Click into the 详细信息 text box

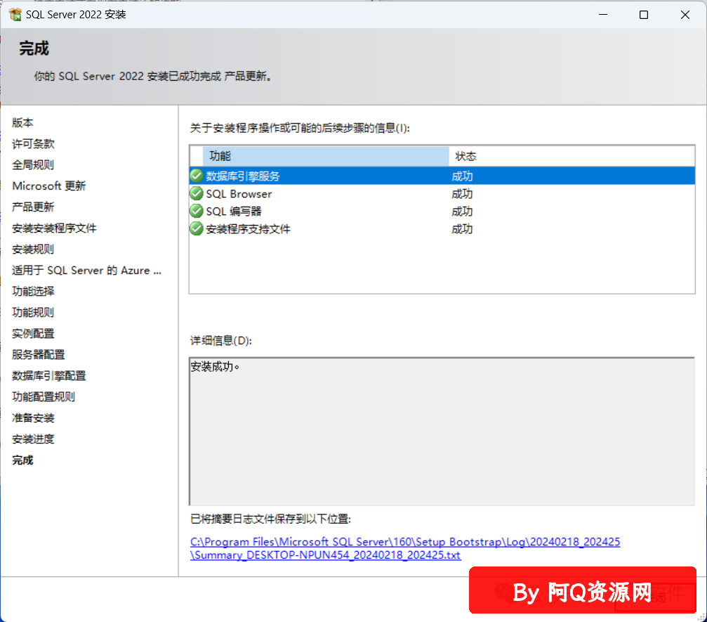(442, 432)
